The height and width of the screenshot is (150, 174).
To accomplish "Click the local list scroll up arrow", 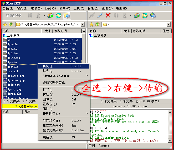I will (84, 31).
